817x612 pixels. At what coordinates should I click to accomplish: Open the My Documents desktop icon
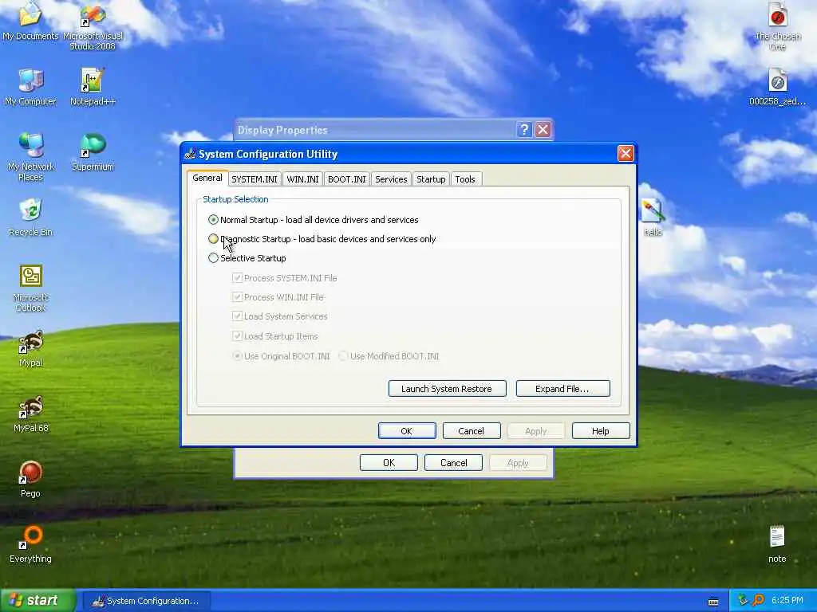tap(30, 21)
